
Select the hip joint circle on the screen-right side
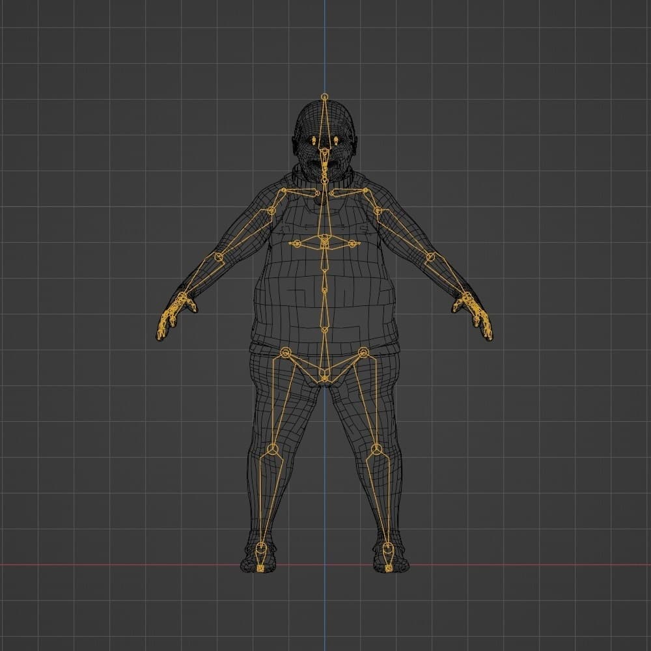click(x=364, y=353)
